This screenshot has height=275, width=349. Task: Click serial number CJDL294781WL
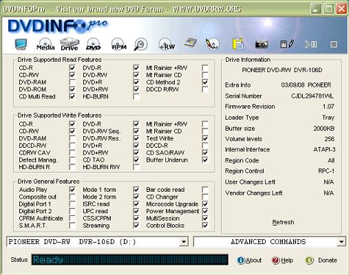point(313,96)
